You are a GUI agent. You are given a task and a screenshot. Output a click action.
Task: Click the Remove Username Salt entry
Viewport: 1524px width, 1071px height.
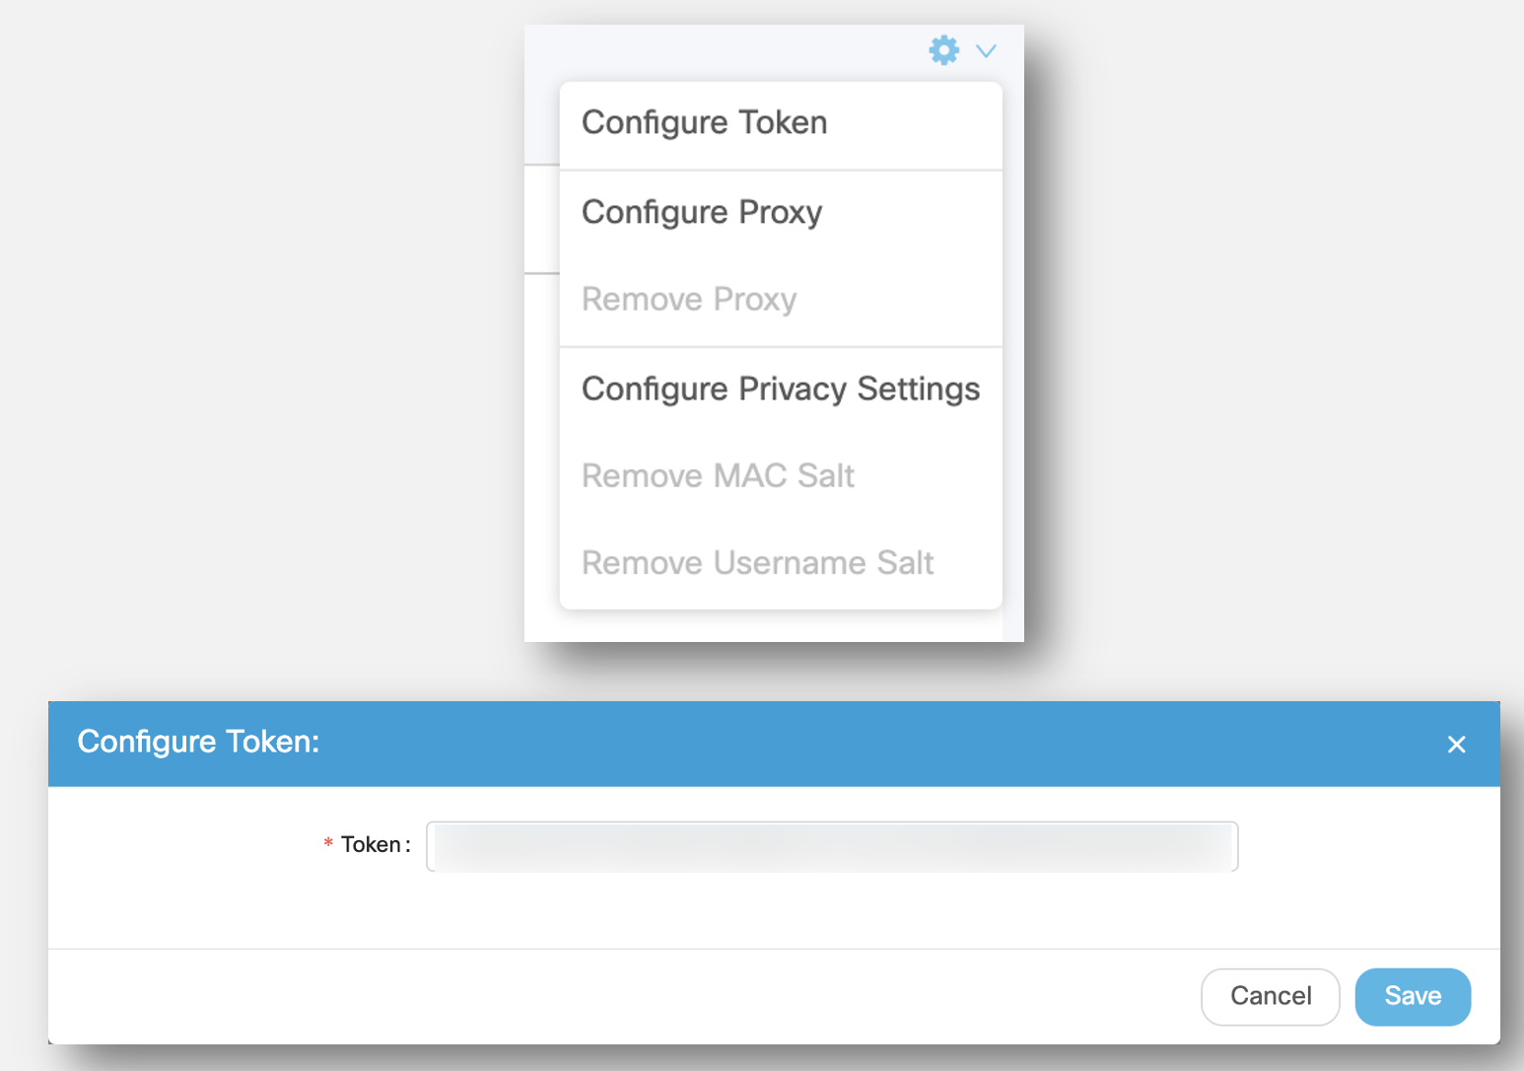tap(757, 563)
